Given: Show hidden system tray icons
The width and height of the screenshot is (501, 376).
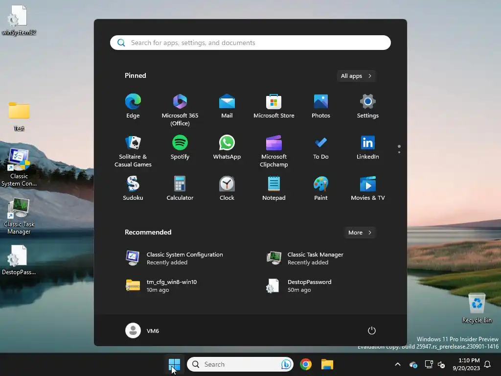Looking at the screenshot, I should [398, 364].
